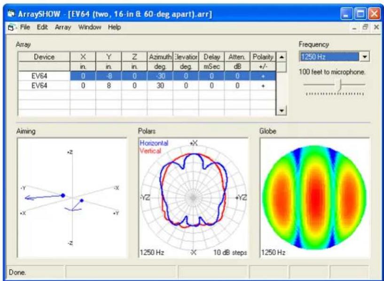This screenshot has height=281, width=384.
Task: Click the Azimuth column header
Action: [x=160, y=57]
